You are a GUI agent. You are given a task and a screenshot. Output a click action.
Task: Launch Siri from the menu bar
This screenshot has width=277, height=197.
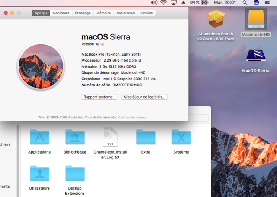(x=256, y=3)
